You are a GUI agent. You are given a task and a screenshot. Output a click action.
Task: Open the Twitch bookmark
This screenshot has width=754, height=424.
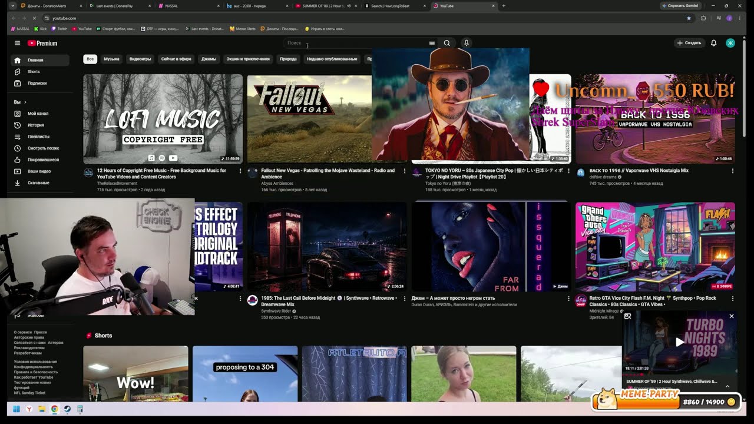tap(59, 29)
